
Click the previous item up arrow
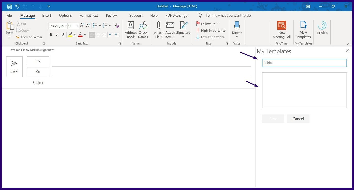33,7
